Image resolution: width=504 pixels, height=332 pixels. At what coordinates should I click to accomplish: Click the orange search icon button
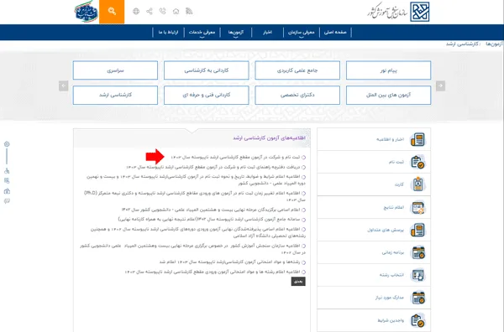112,12
